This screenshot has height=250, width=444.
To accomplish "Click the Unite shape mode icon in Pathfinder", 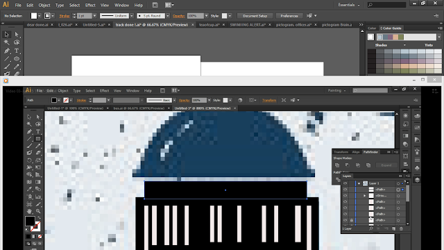I will tap(337, 165).
